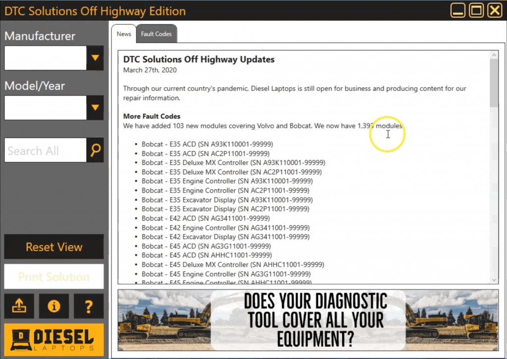This screenshot has height=359, width=507.
Task: Click the news scrollbar up arrow
Action: (494, 55)
